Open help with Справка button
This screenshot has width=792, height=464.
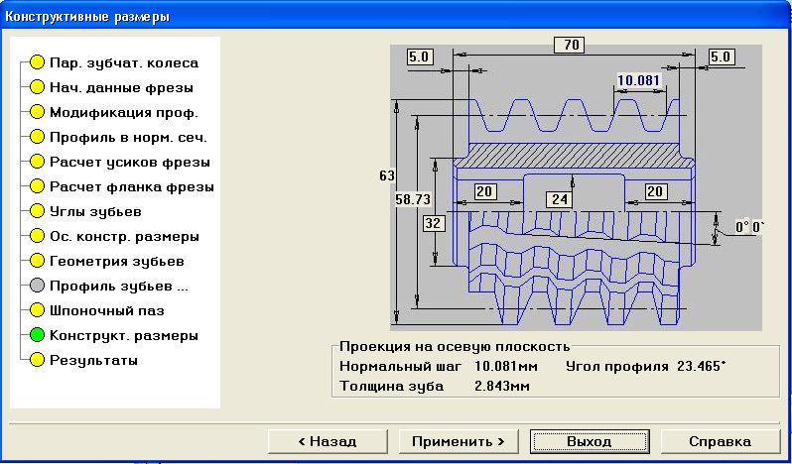point(721,442)
